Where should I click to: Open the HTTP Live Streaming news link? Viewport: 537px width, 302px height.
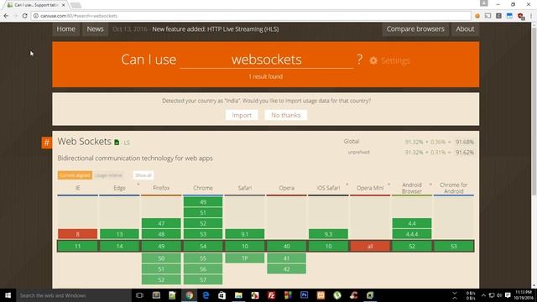215,29
